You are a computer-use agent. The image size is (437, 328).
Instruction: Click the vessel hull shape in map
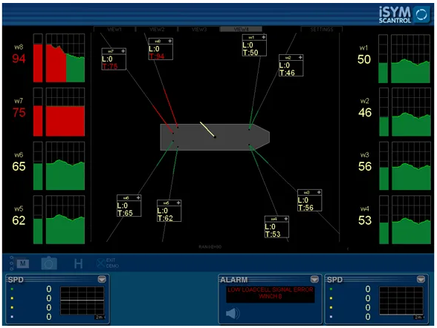click(x=215, y=137)
